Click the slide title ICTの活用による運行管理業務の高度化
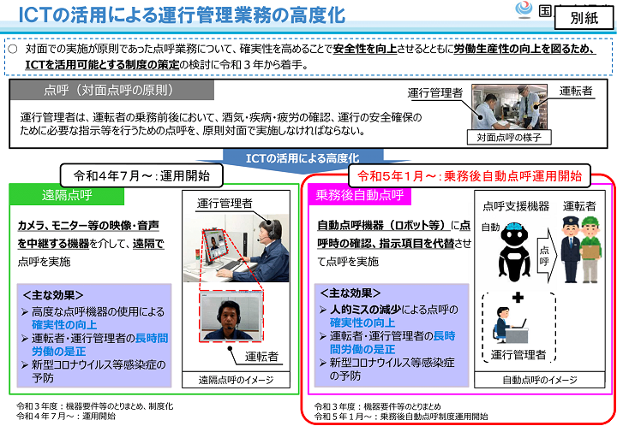617x426 pixels. pyautogui.click(x=182, y=15)
